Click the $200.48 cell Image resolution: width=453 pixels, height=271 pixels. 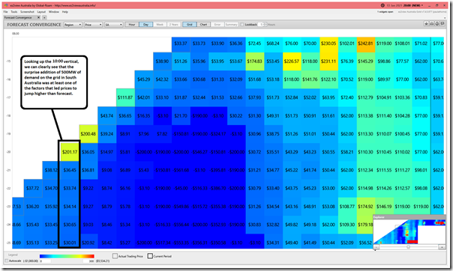coord(88,134)
